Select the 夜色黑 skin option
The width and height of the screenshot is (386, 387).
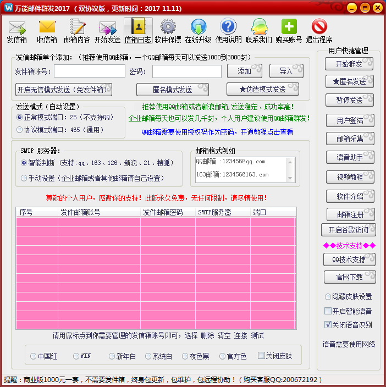click(185, 356)
